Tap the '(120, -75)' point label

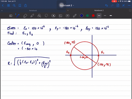pos(104,65)
